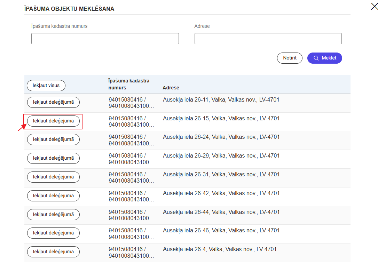Select the Ausekļa iela 26-31 address text
The image size is (378, 264).
coord(221,175)
